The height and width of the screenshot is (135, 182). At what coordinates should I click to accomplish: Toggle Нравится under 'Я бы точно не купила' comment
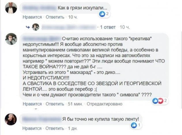pos(32,128)
